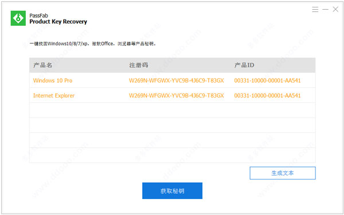Image resolution: width=344 pixels, height=215 pixels.
Task: Click the product ID in Internet Explorer row
Action: pyautogui.click(x=267, y=96)
